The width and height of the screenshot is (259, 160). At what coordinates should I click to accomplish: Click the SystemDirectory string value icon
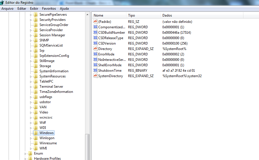(x=96, y=76)
